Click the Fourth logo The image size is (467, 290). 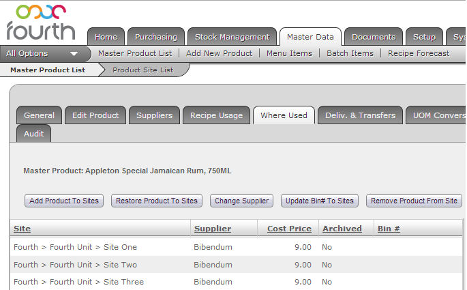point(40,22)
